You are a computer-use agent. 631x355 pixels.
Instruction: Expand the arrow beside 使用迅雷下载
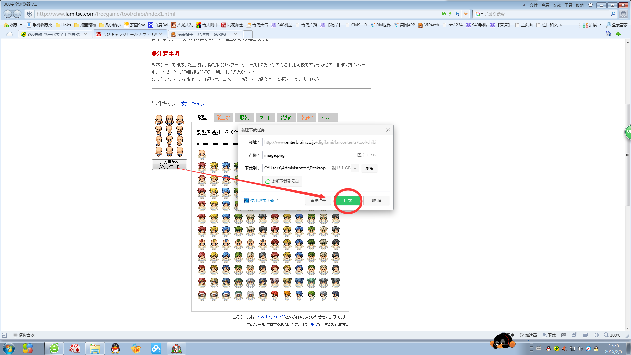coord(278,200)
